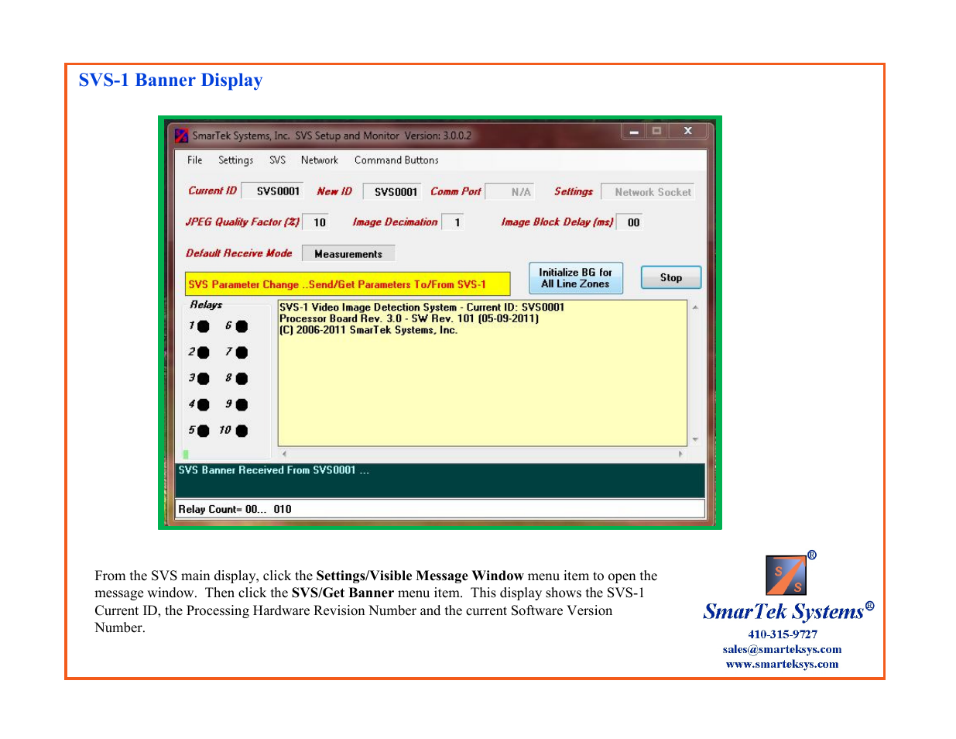Click the sales@smarteksys.com email link
956x739 pixels.
(x=782, y=649)
